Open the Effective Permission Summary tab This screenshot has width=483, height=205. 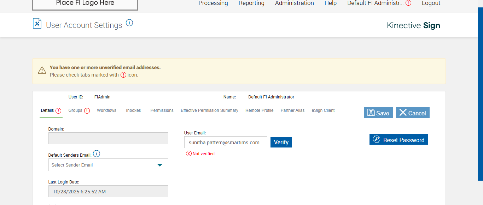point(209,110)
